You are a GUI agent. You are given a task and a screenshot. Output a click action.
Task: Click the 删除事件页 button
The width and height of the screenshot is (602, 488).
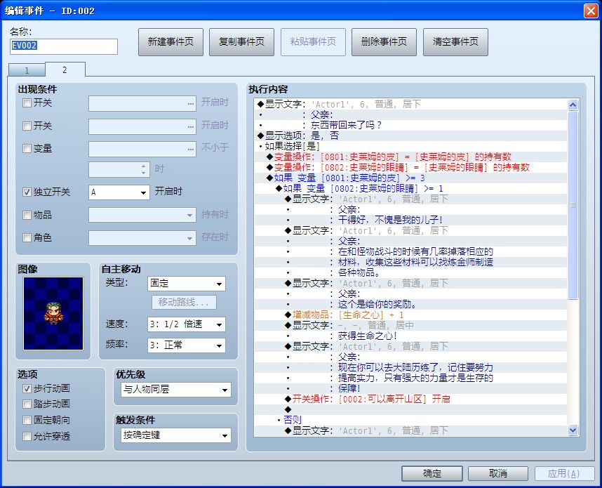(384, 42)
